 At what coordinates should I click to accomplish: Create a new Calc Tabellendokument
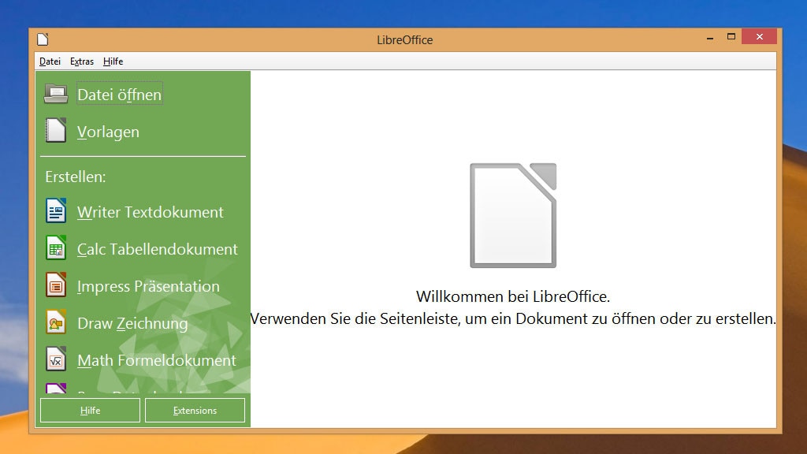pyautogui.click(x=158, y=248)
